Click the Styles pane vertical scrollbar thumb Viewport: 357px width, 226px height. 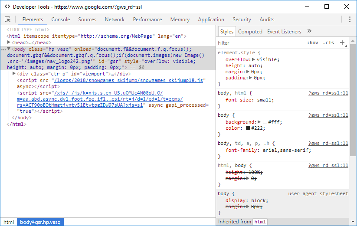(x=353, y=100)
